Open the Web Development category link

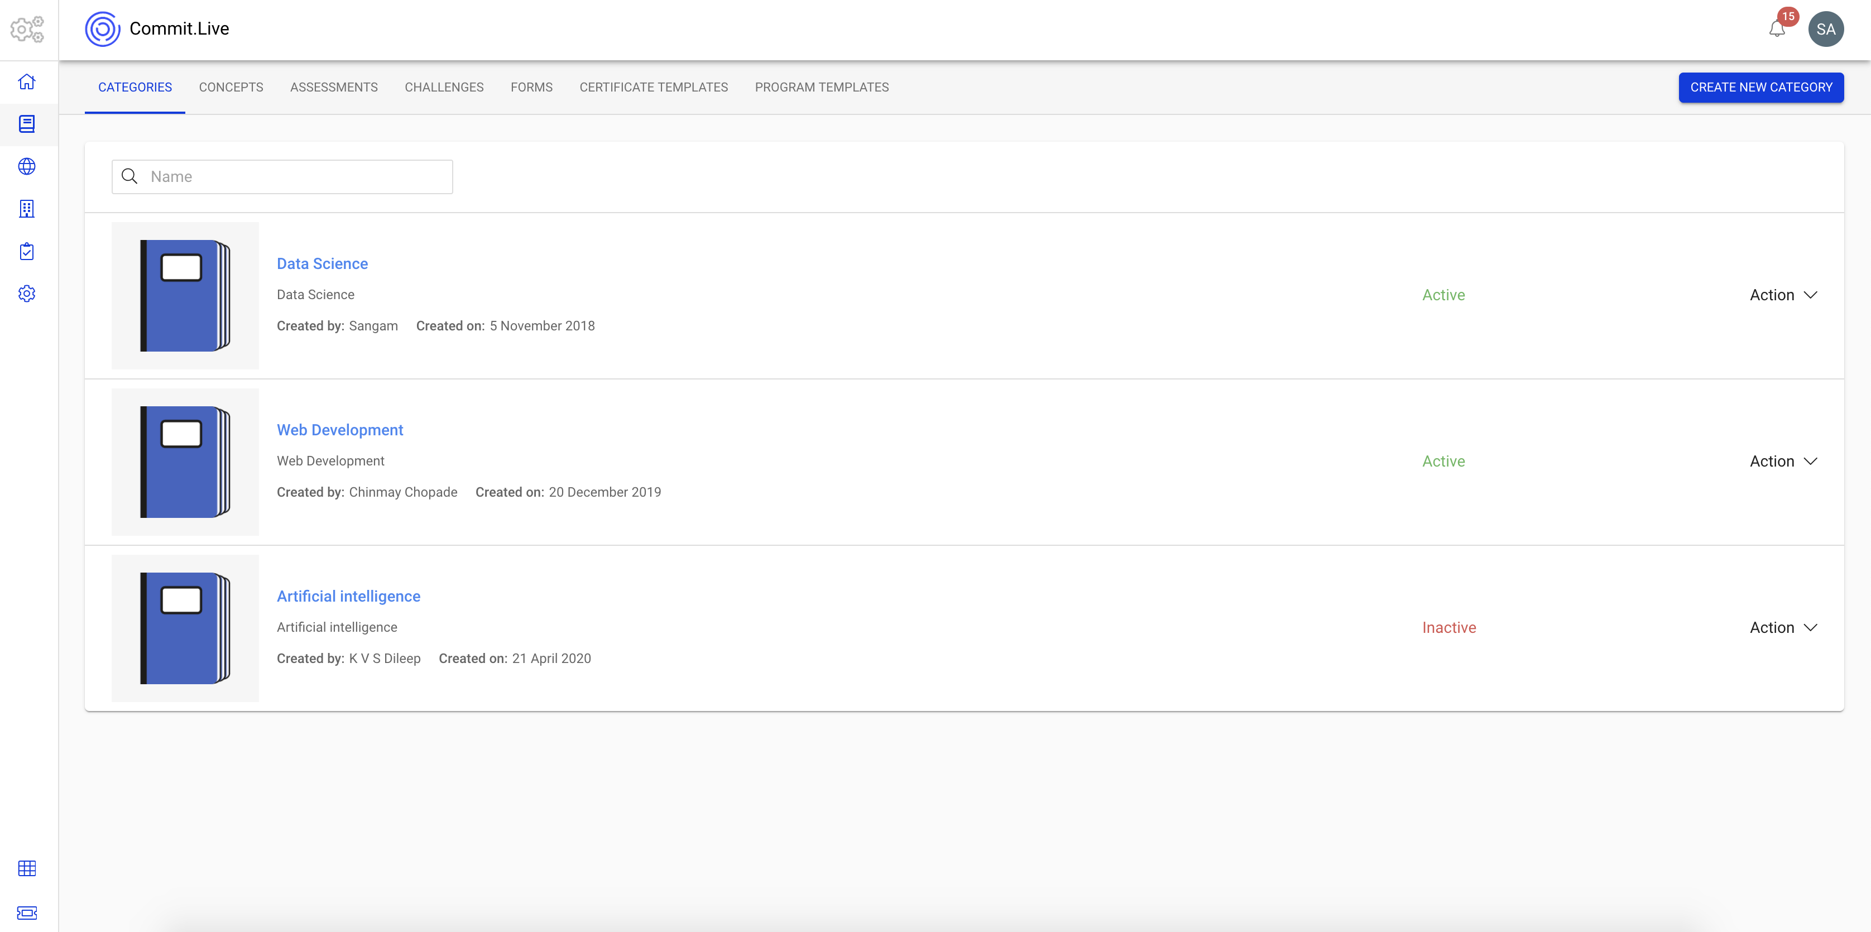339,430
